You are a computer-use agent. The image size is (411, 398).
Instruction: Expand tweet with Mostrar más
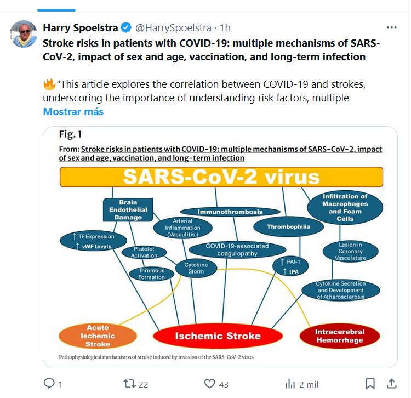pos(73,112)
